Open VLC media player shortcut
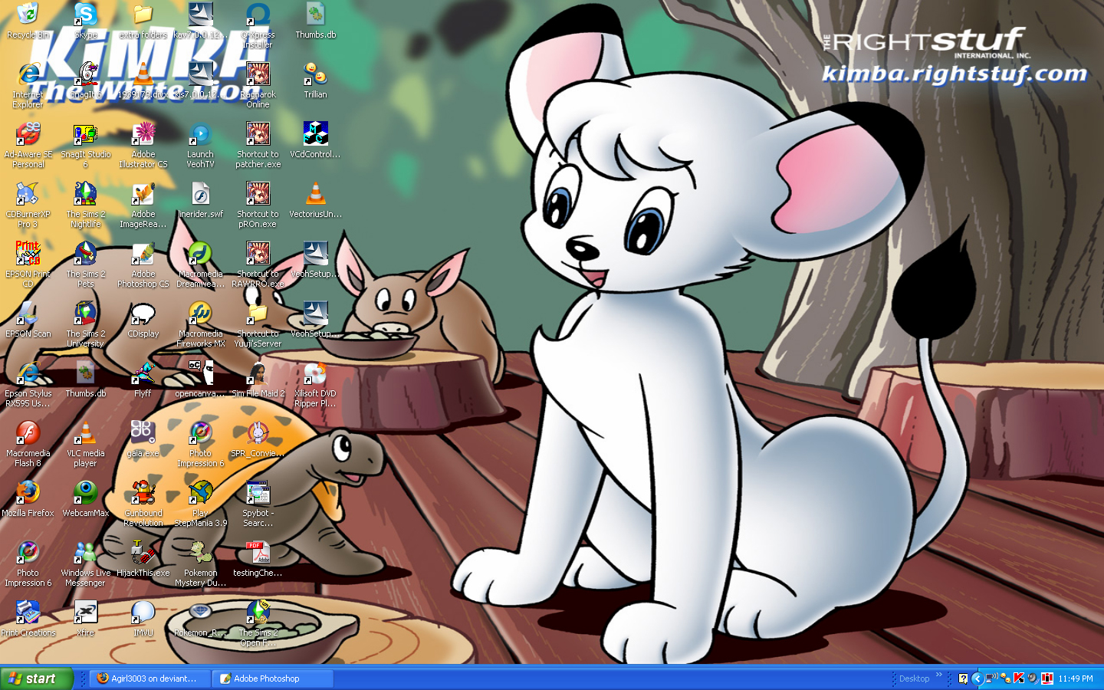 tap(85, 444)
